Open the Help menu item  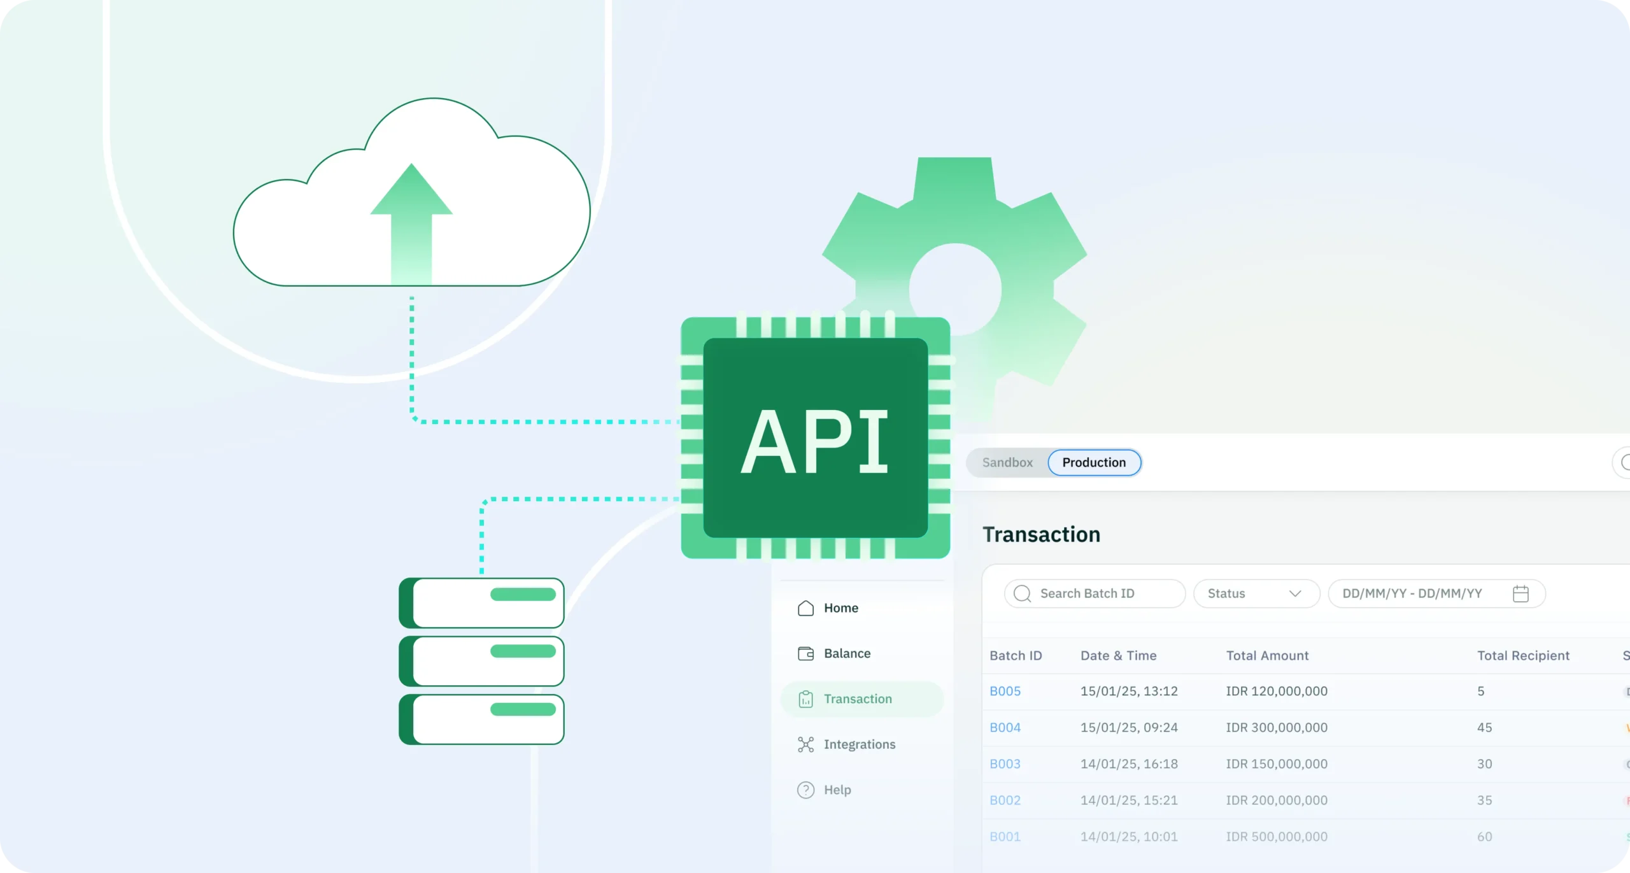coord(861,790)
